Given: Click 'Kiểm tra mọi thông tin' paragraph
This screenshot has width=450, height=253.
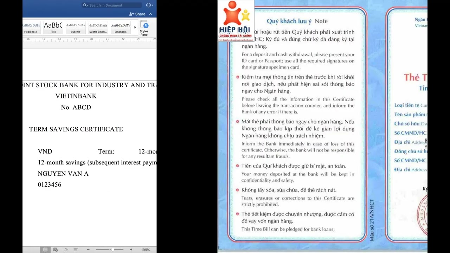Looking at the screenshot, I should tap(298, 84).
